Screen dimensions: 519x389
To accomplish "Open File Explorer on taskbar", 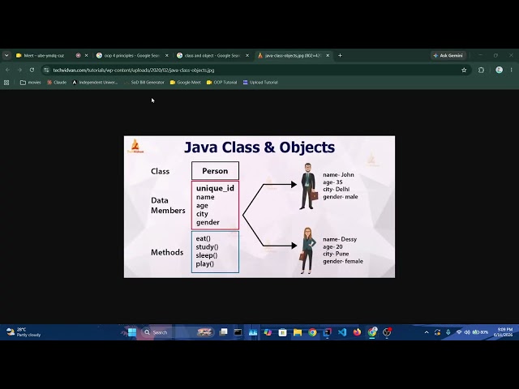I will pos(298,332).
